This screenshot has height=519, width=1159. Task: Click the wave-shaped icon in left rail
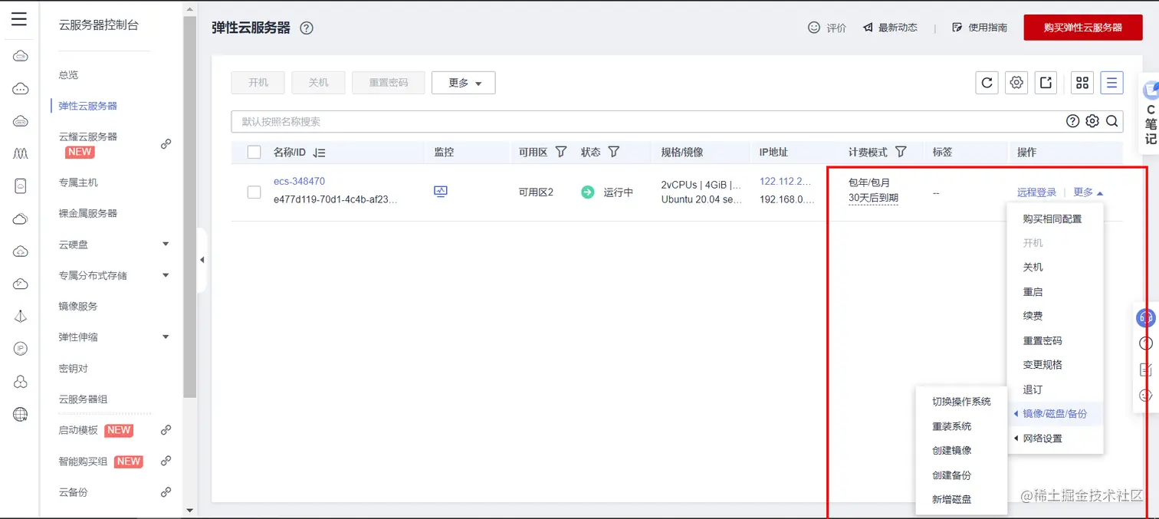pos(21,153)
